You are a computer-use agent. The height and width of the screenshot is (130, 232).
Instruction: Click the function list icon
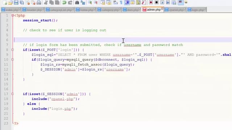144,3
